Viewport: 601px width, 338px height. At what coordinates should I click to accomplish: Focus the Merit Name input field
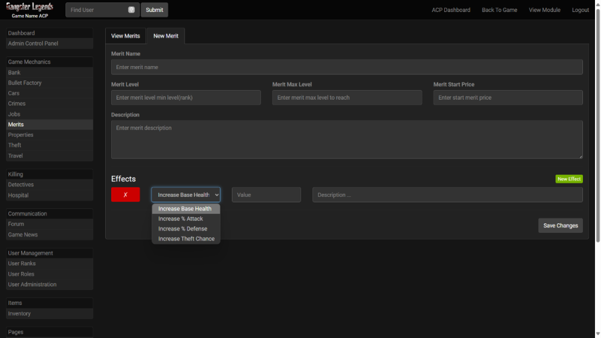coord(347,67)
